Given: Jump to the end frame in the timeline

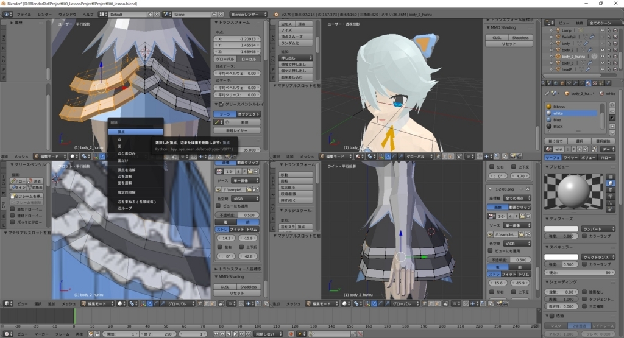Looking at the screenshot, I should click(248, 334).
